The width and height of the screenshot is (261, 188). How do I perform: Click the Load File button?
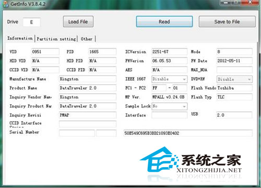click(x=78, y=22)
